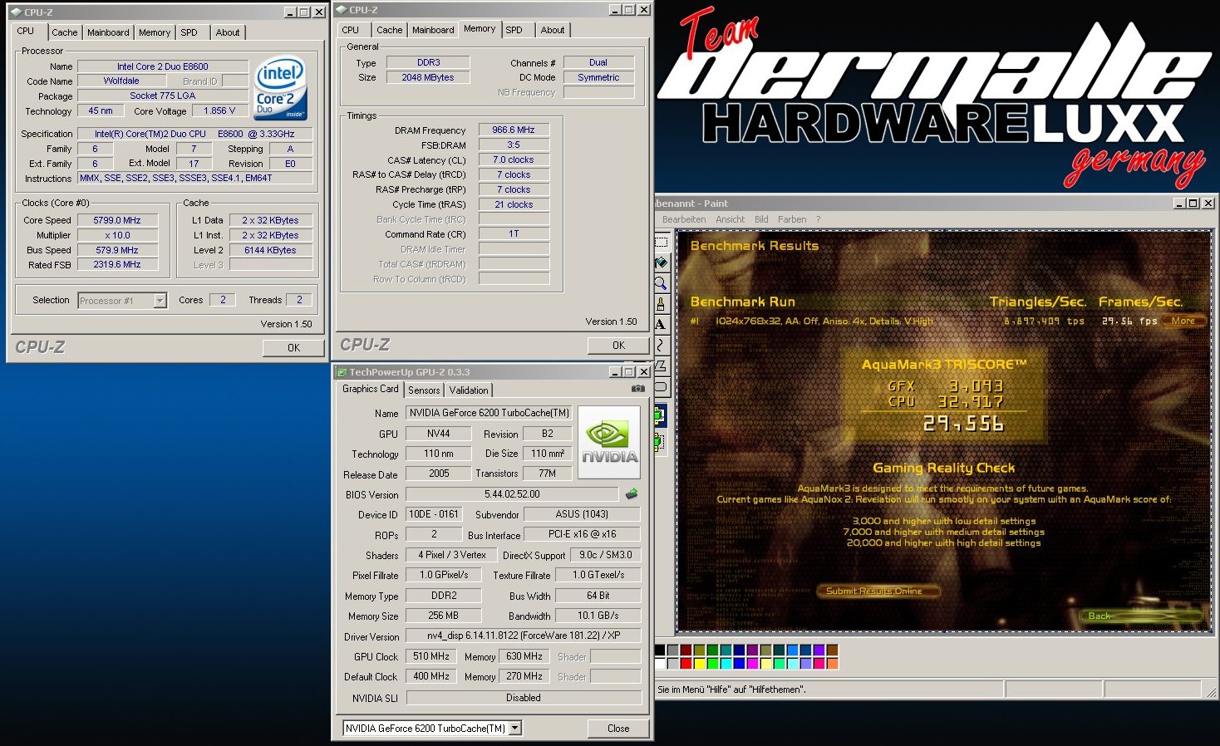The height and width of the screenshot is (746, 1220).
Task: Pick the orange color swatch in Paint
Action: coord(833,663)
